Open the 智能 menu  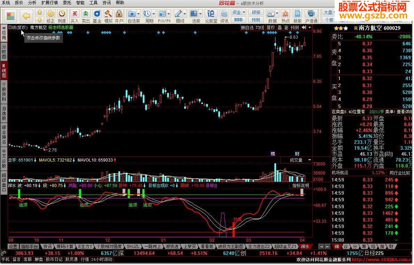[x=80, y=3]
